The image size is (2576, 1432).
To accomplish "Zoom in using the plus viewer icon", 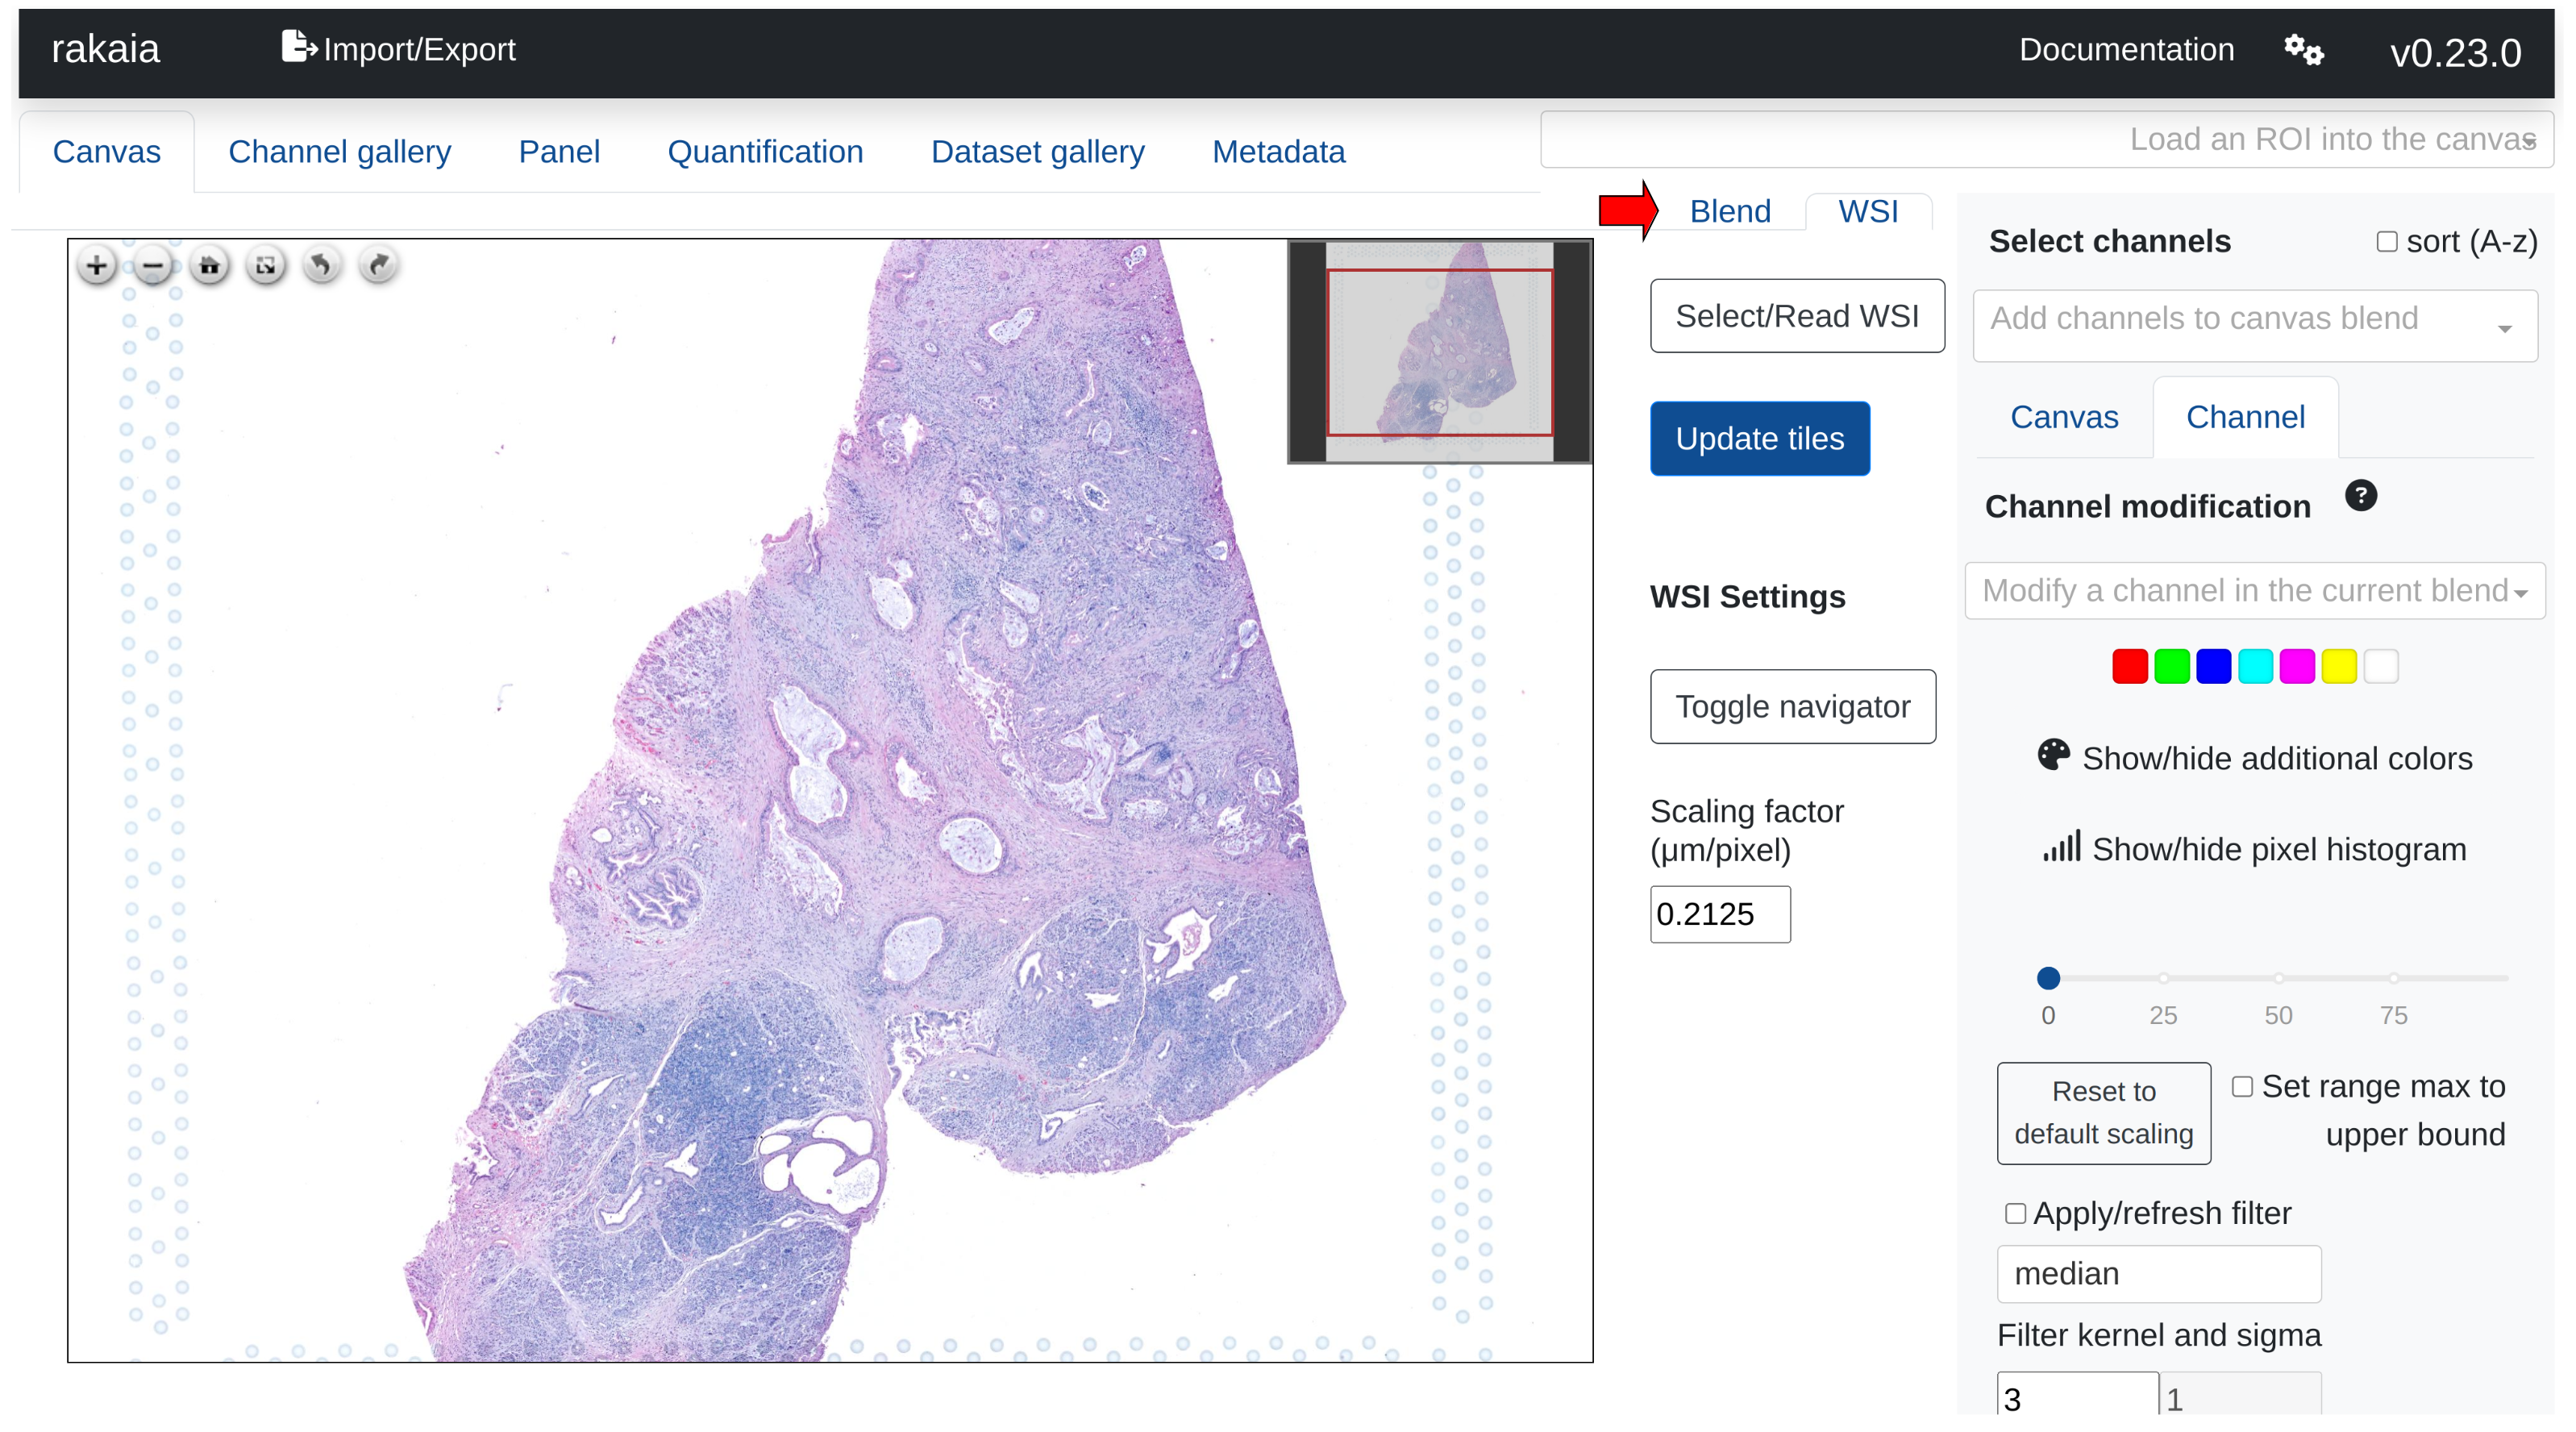I will point(97,266).
